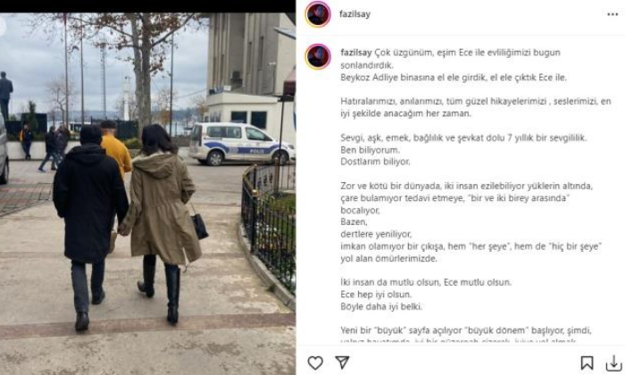625x375 pixels.
Task: Download the post using the download arrow icon
Action: pos(614,363)
